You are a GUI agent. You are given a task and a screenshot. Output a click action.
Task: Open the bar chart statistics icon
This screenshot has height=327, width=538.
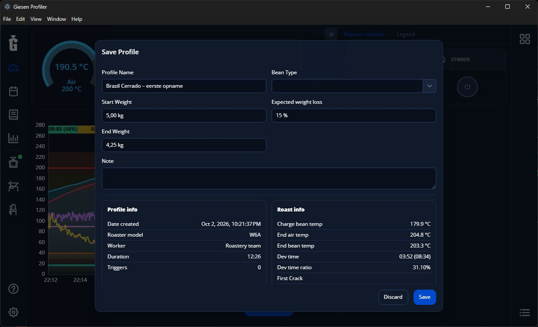(13, 138)
